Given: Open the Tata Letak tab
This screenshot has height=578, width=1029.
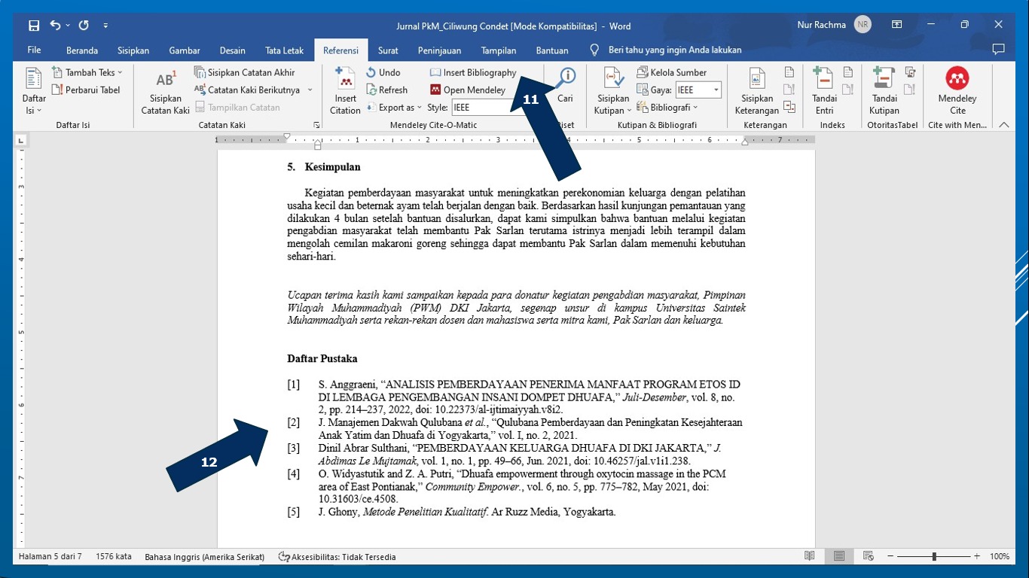Looking at the screenshot, I should pyautogui.click(x=284, y=50).
